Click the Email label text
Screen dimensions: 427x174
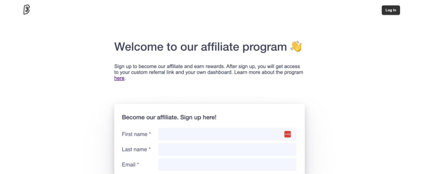pyautogui.click(x=130, y=165)
